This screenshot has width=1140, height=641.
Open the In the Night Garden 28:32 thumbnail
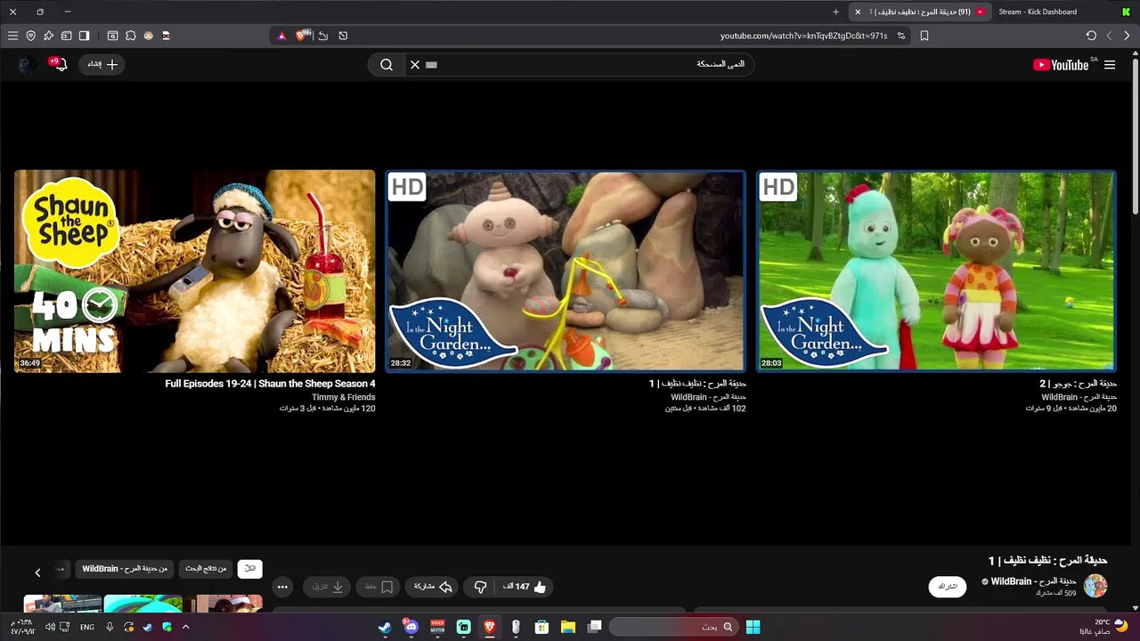[566, 271]
